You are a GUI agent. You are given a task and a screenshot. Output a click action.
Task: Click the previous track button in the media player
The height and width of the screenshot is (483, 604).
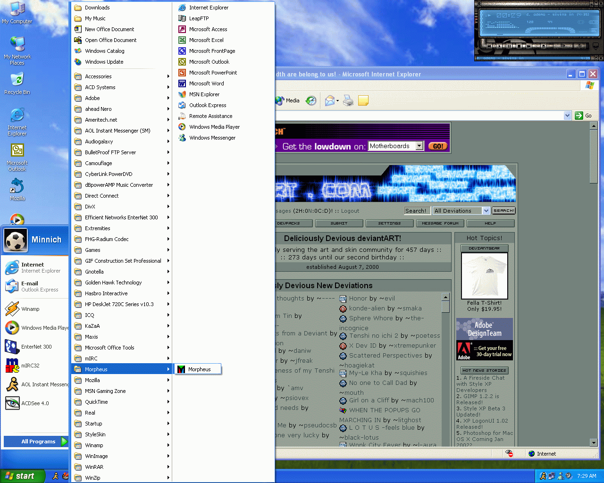(490, 46)
